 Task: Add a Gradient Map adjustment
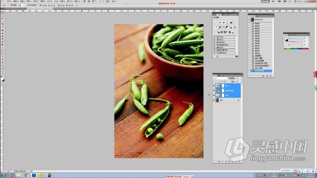(x=229, y=32)
